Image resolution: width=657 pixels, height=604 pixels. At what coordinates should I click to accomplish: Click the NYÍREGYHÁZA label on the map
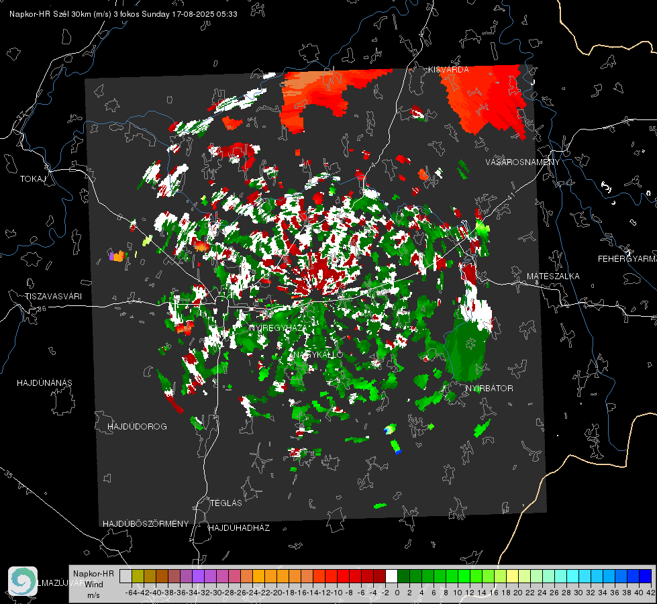pos(277,328)
